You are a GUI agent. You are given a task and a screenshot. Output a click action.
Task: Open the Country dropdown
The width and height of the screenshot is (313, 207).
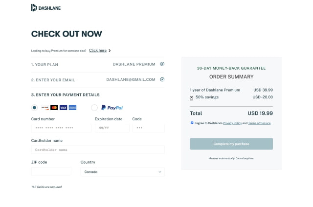click(123, 172)
